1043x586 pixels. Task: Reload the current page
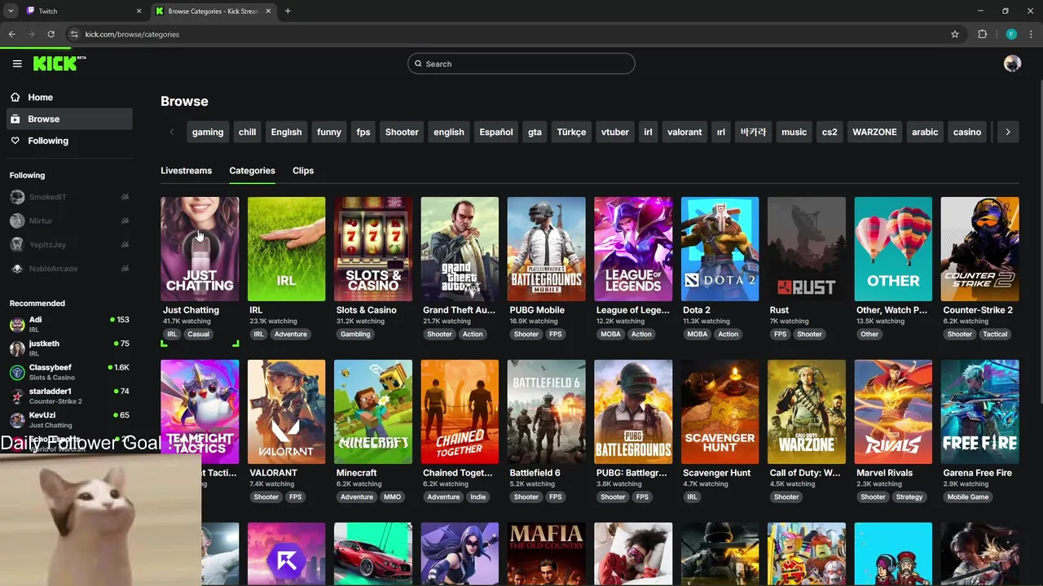tap(51, 34)
